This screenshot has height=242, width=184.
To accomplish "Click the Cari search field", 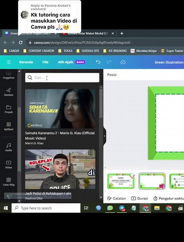I will pyautogui.click(x=62, y=77).
